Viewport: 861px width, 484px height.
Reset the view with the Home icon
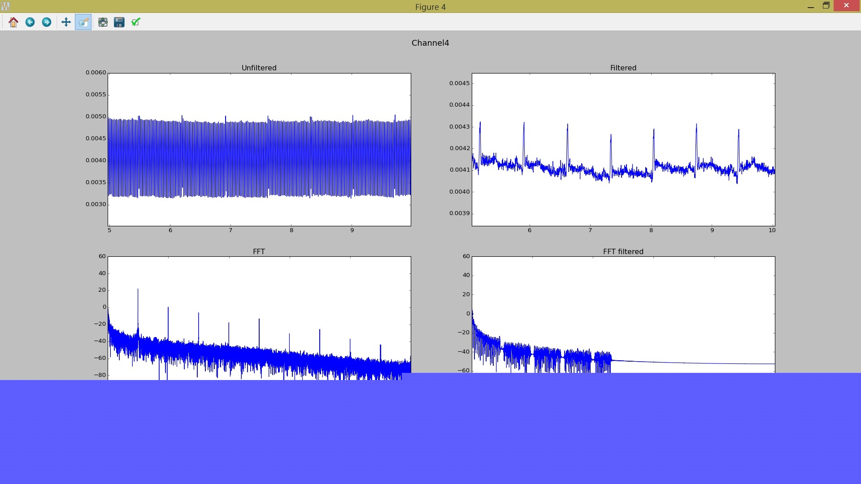click(x=13, y=22)
